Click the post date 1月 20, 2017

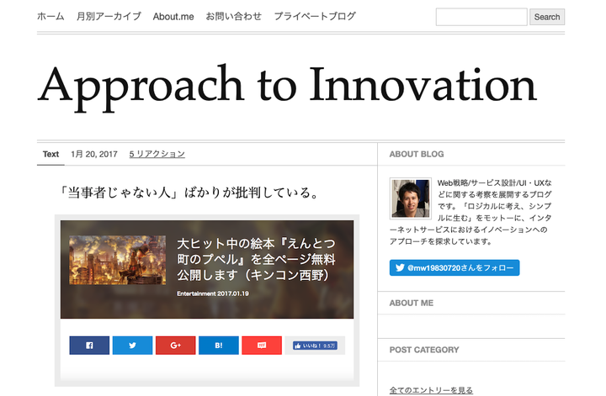click(94, 154)
